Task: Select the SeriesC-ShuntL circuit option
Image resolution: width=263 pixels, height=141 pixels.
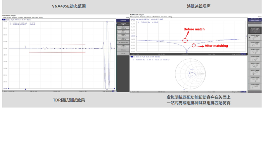Action: (x=255, y=50)
